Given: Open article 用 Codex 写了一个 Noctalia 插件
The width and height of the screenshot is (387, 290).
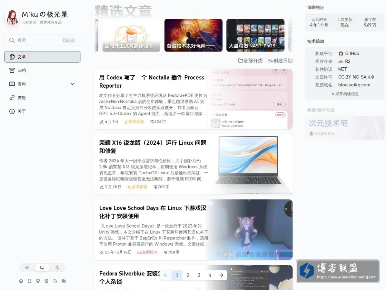Looking at the screenshot, I should [152, 82].
